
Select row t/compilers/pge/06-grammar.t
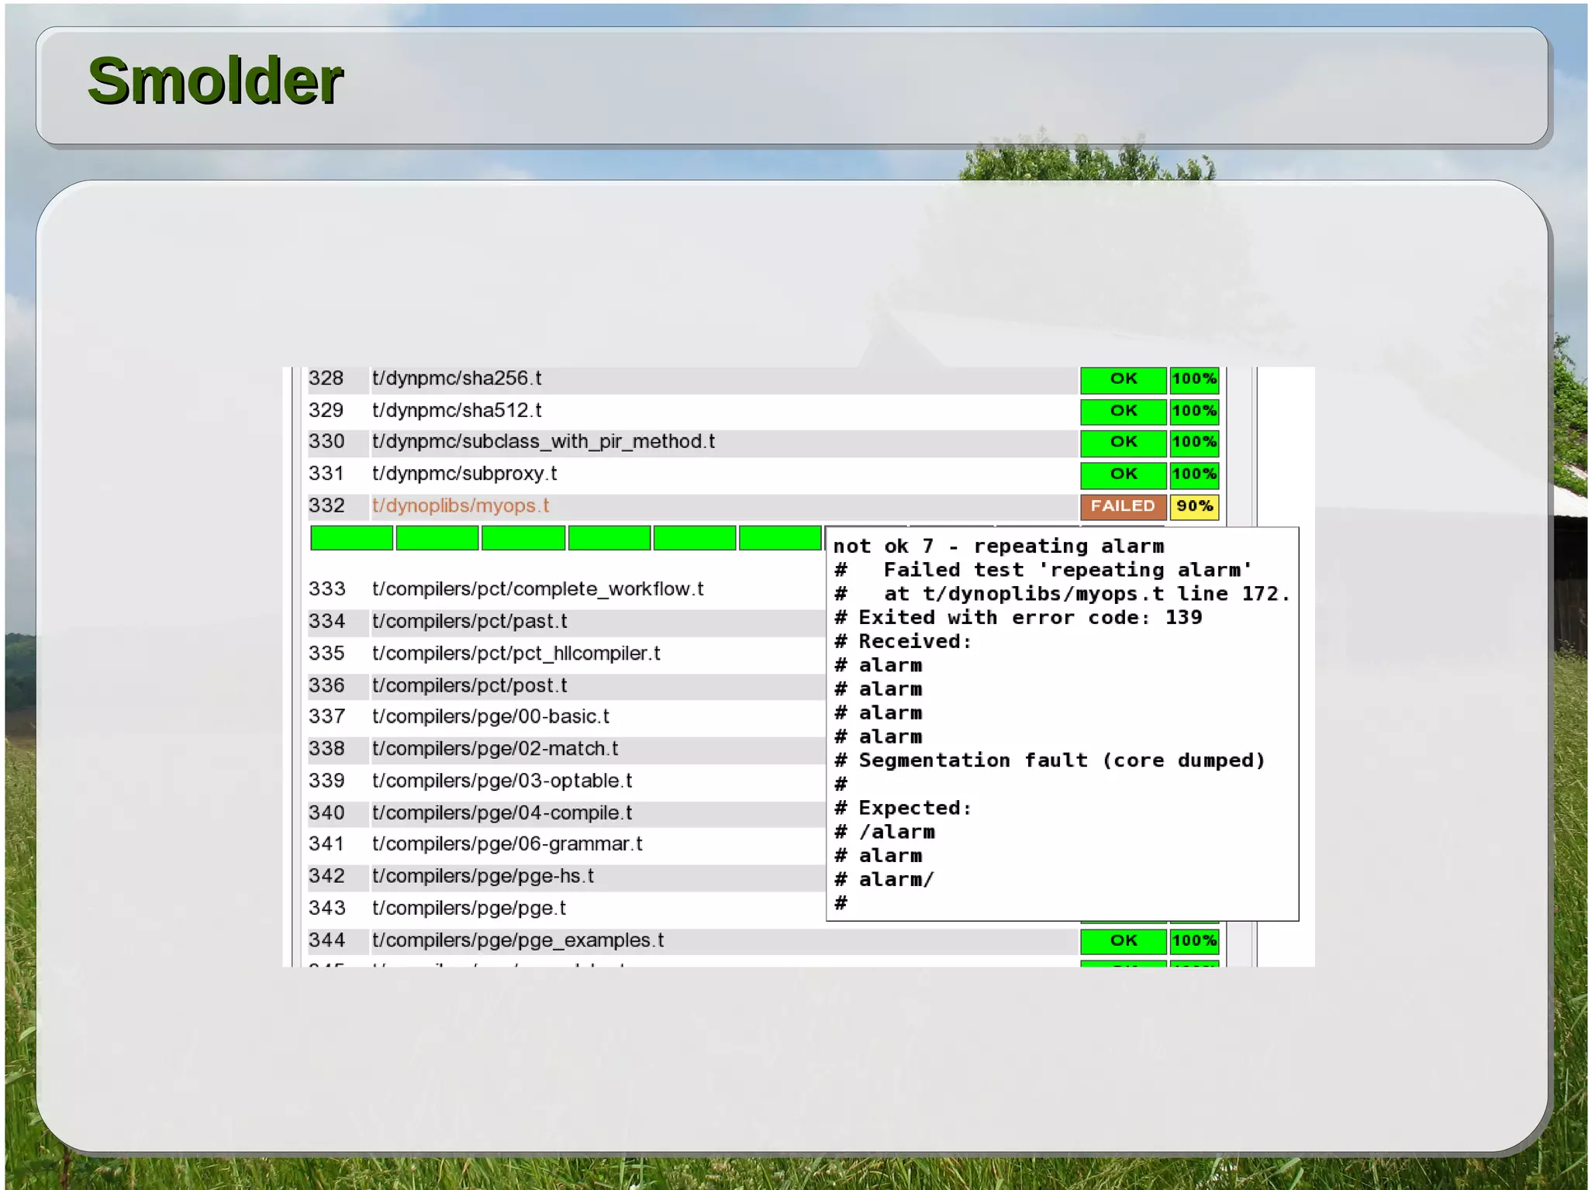click(x=507, y=843)
